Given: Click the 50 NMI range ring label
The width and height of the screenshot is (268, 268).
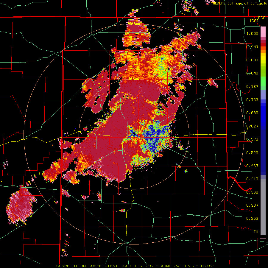Looking at the screenshot, I should tap(134, 79).
